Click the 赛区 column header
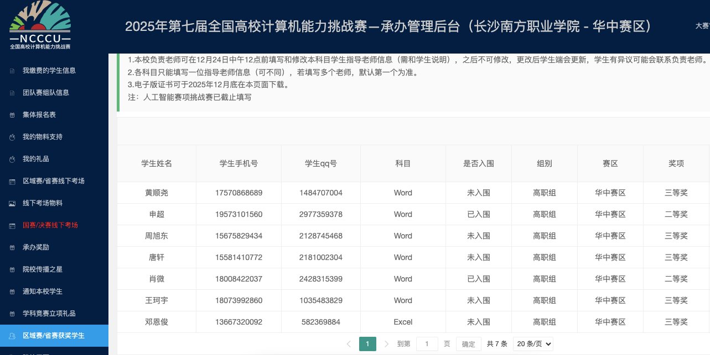The height and width of the screenshot is (355, 710). (610, 163)
